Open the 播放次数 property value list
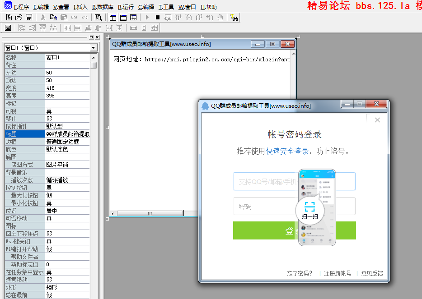Screen dimensions: 422x299 pyautogui.click(x=67, y=180)
